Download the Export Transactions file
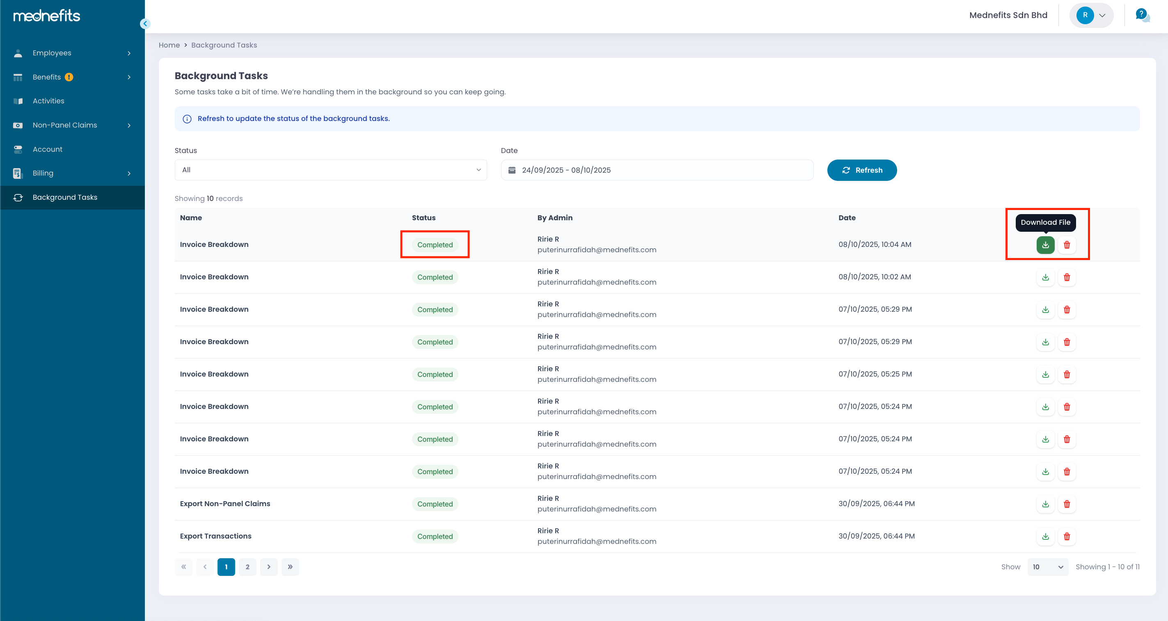1168x621 pixels. (x=1045, y=536)
